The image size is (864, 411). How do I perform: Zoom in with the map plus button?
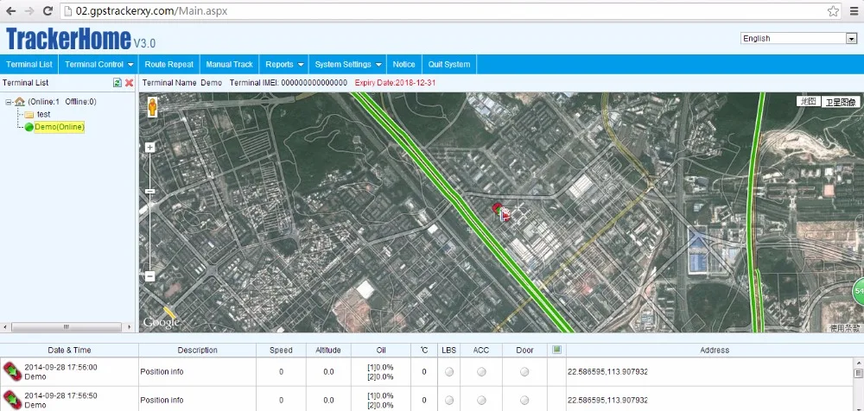150,148
